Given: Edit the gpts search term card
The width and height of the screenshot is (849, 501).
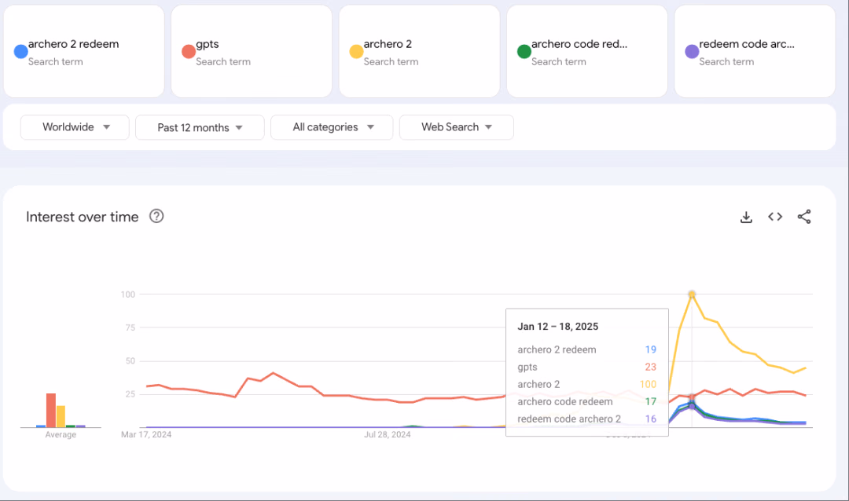Looking at the screenshot, I should pos(252,51).
